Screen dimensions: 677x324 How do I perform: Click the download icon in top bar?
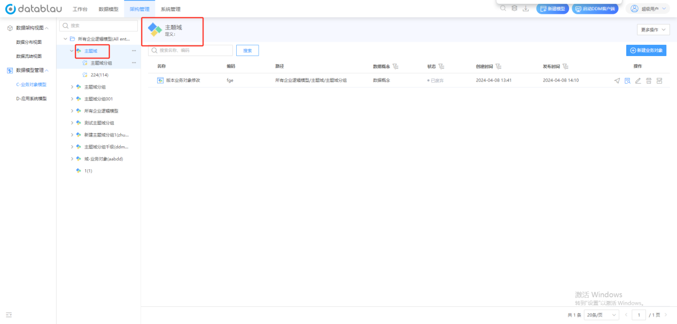pos(526,9)
